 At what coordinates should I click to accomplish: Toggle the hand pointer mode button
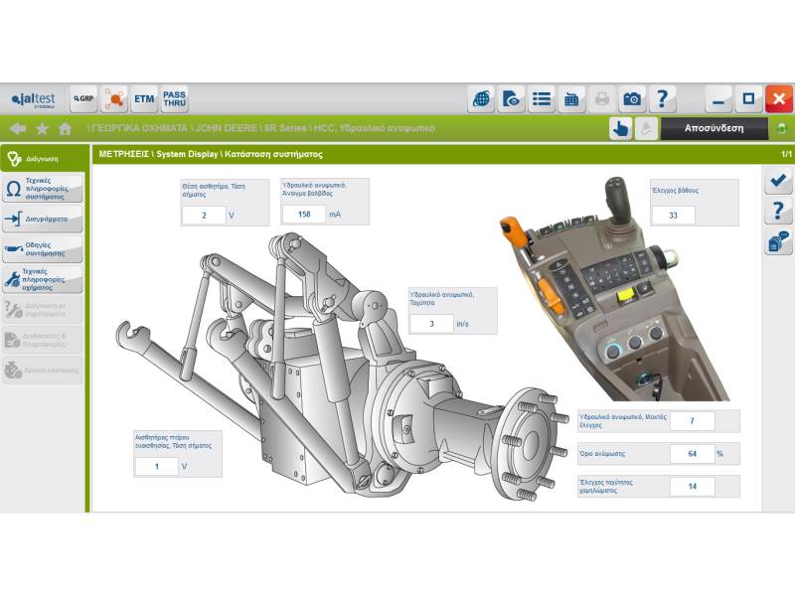(x=620, y=128)
